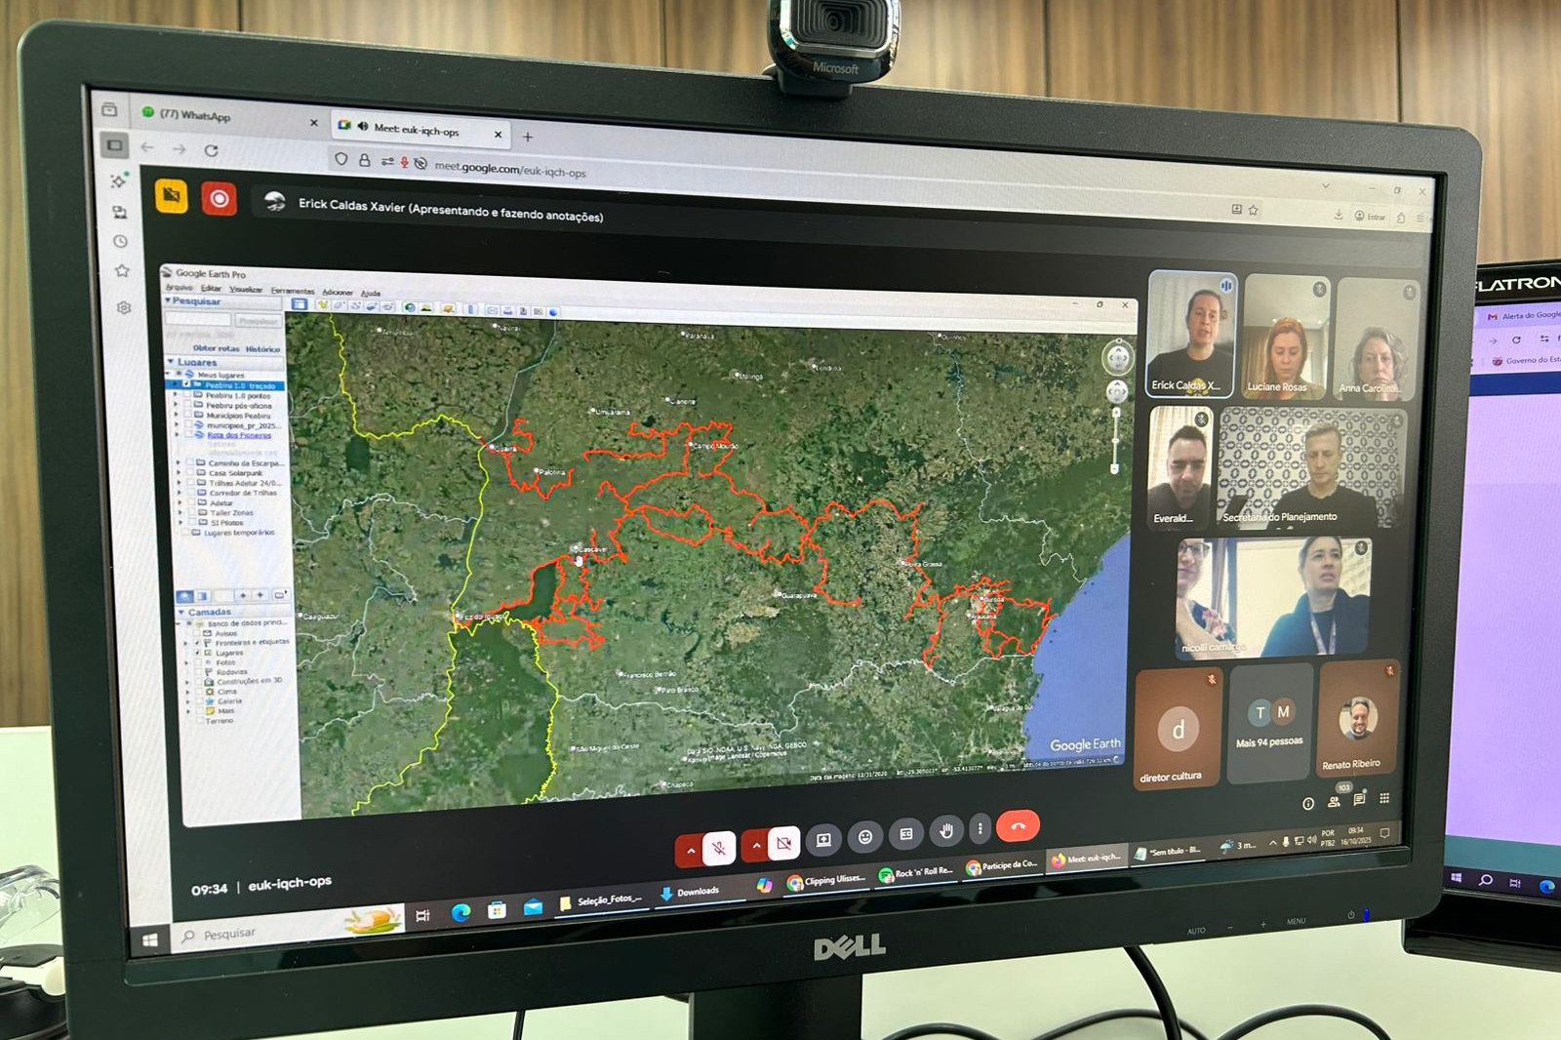The width and height of the screenshot is (1561, 1040).
Task: Click the hide sidebar icon in Google Earth toolbar
Action: 300,305
